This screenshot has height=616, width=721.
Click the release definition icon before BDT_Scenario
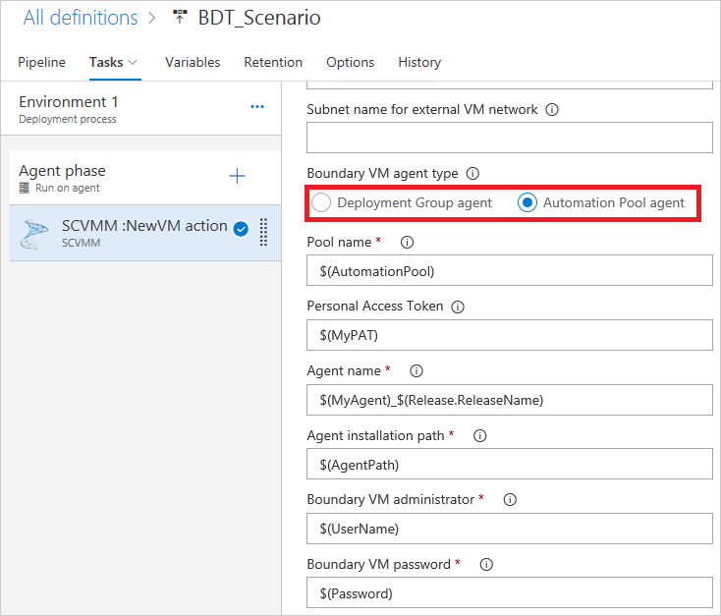pos(180,17)
